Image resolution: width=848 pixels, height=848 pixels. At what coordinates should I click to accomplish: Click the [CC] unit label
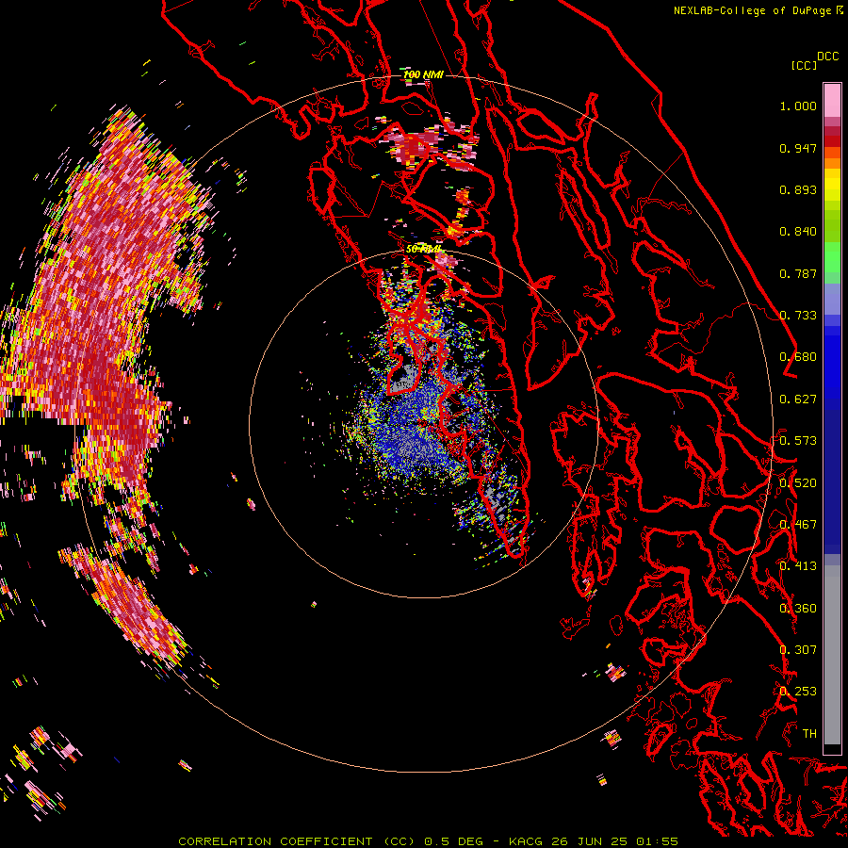click(x=804, y=65)
